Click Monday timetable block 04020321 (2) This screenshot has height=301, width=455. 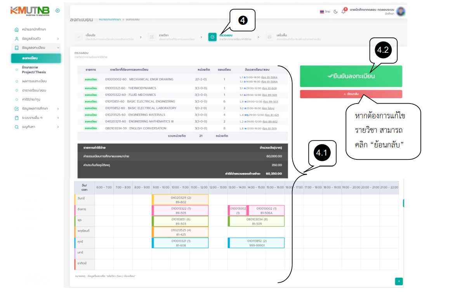click(180, 200)
